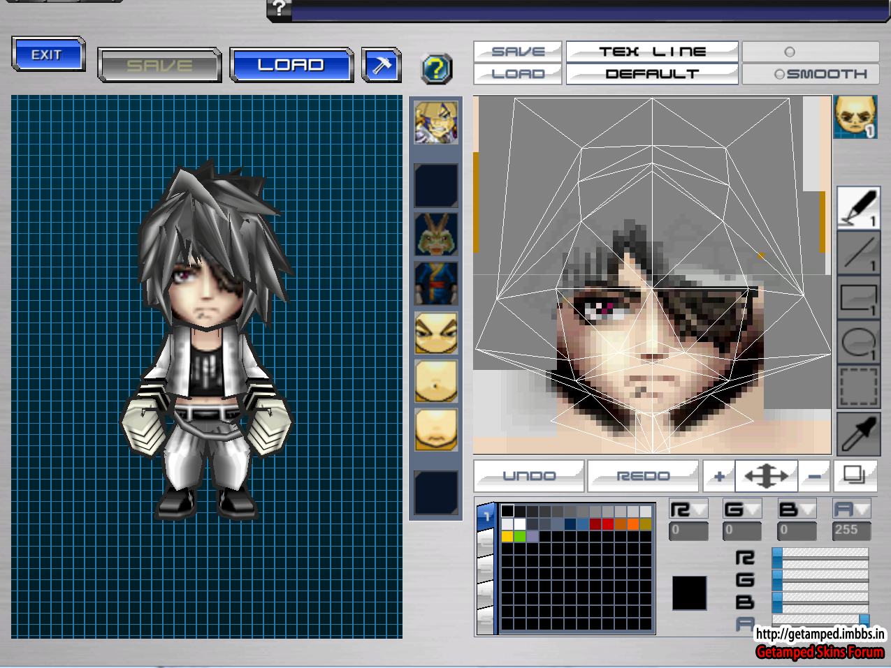This screenshot has width=891, height=668.
Task: Adjust the G color slider
Action: pyautogui.click(x=820, y=579)
